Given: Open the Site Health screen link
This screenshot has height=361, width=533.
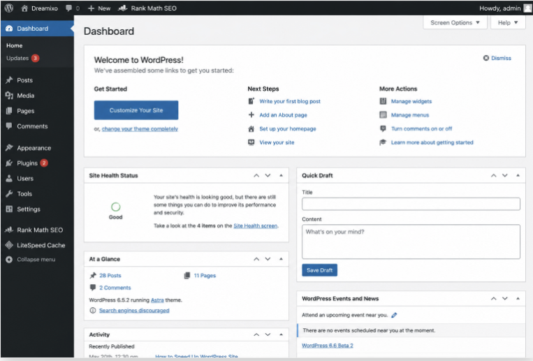Looking at the screenshot, I should (x=255, y=226).
